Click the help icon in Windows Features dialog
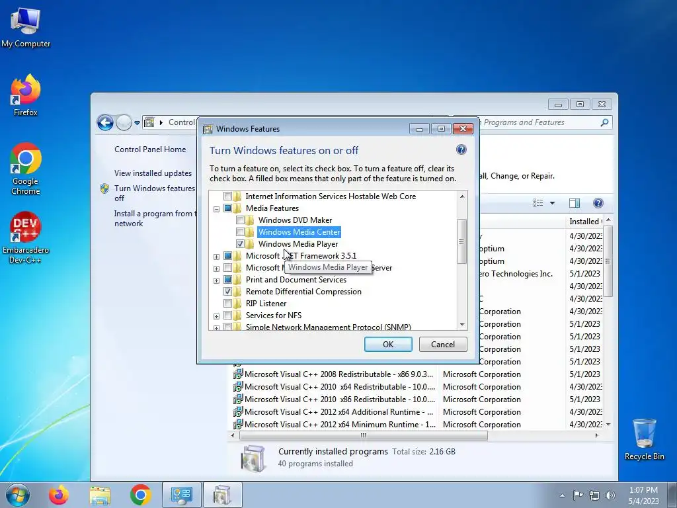Viewport: 677px width, 508px height. [461, 149]
